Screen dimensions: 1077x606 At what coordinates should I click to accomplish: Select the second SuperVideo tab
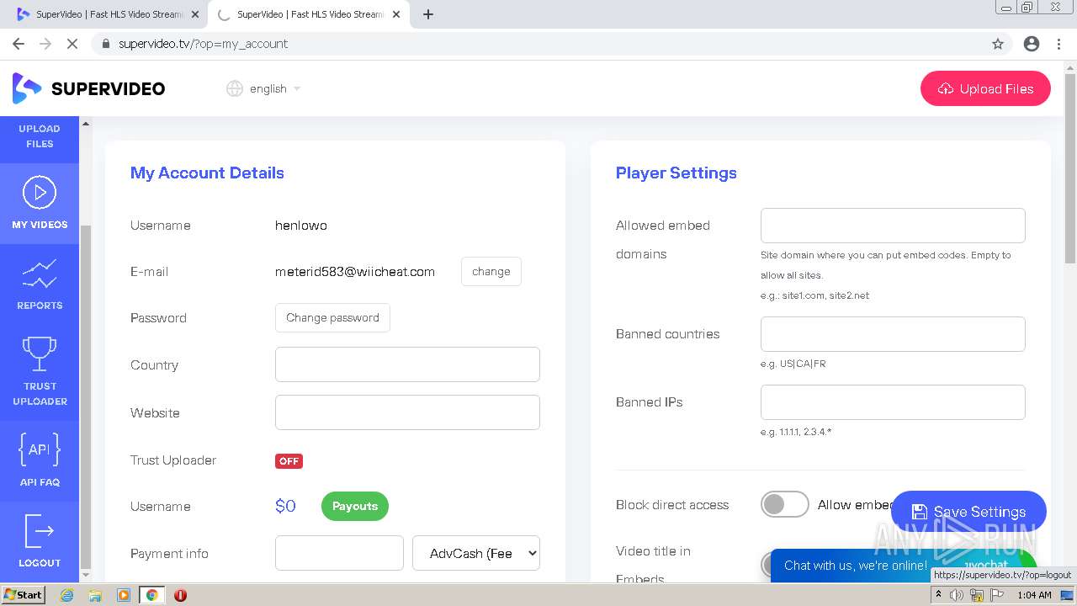pos(307,14)
